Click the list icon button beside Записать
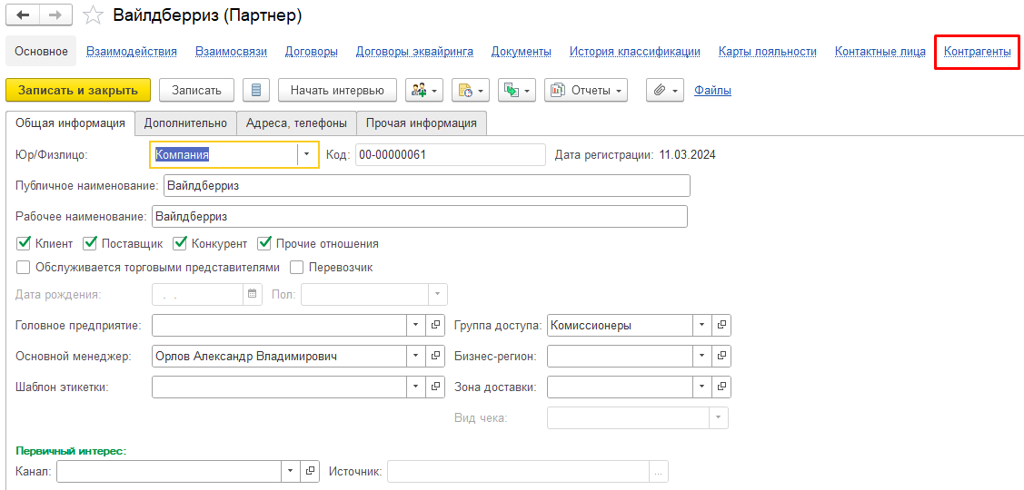This screenshot has width=1024, height=490. click(x=256, y=91)
